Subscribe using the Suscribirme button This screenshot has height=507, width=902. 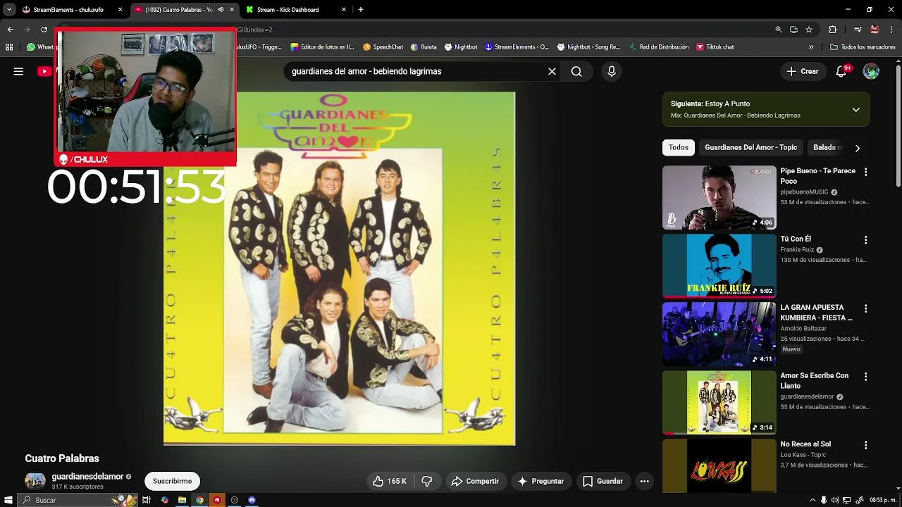(172, 481)
